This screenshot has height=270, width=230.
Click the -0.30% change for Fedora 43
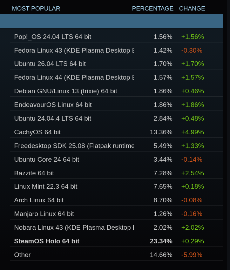(x=192, y=50)
